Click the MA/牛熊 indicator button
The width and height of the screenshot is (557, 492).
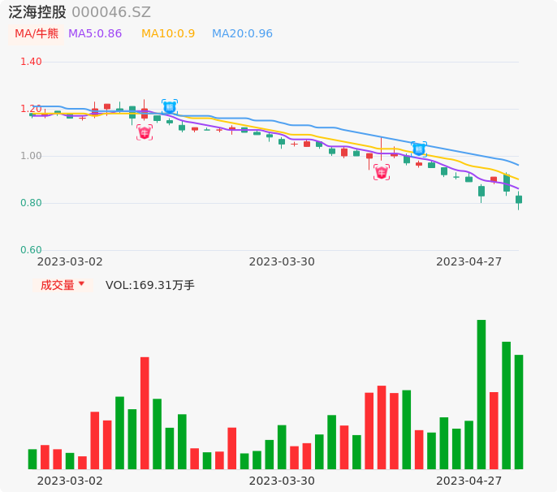[x=37, y=34]
